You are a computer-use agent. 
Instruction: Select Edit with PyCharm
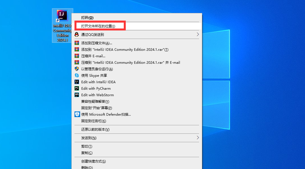point(137,88)
